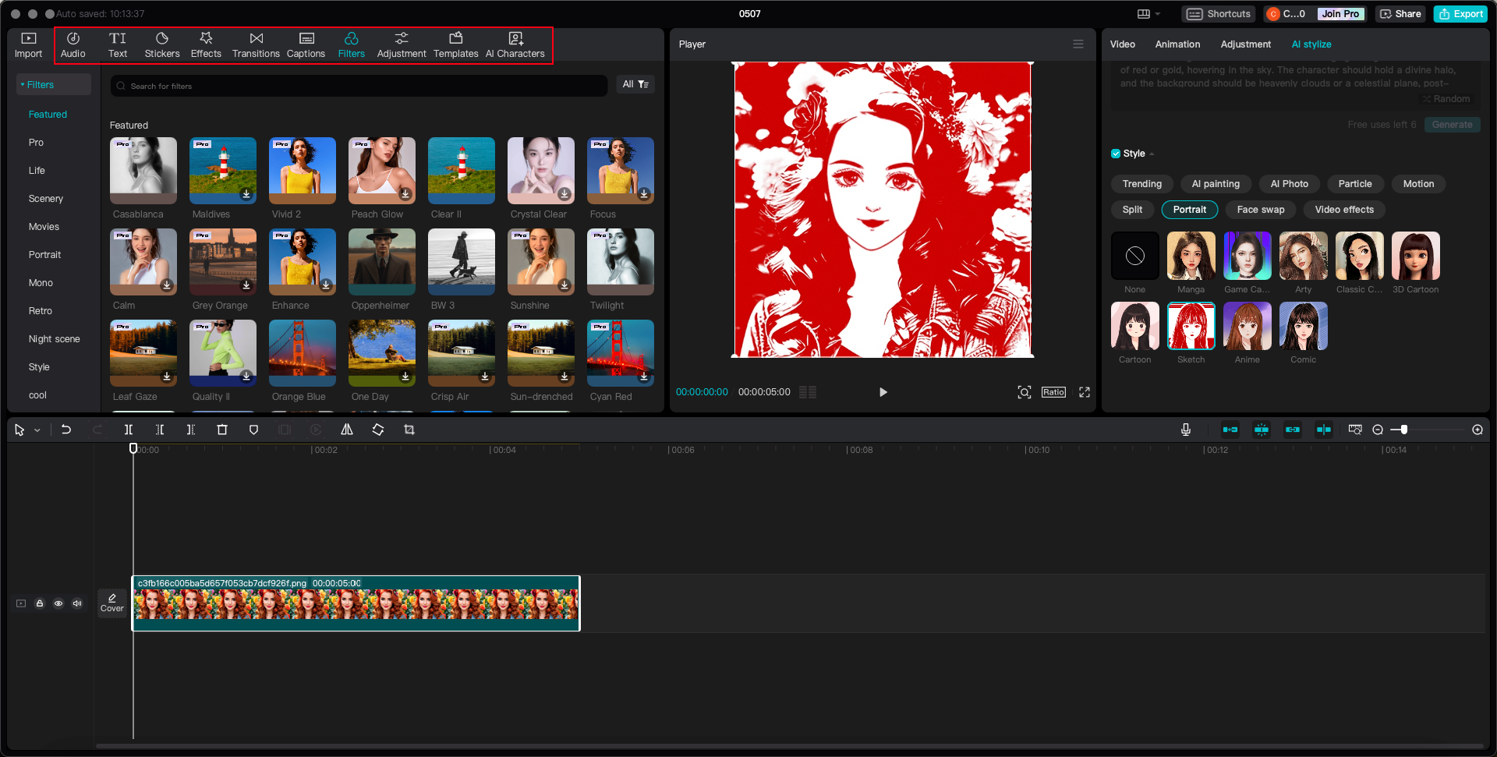
Task: Click the mirror flip icon
Action: click(347, 430)
